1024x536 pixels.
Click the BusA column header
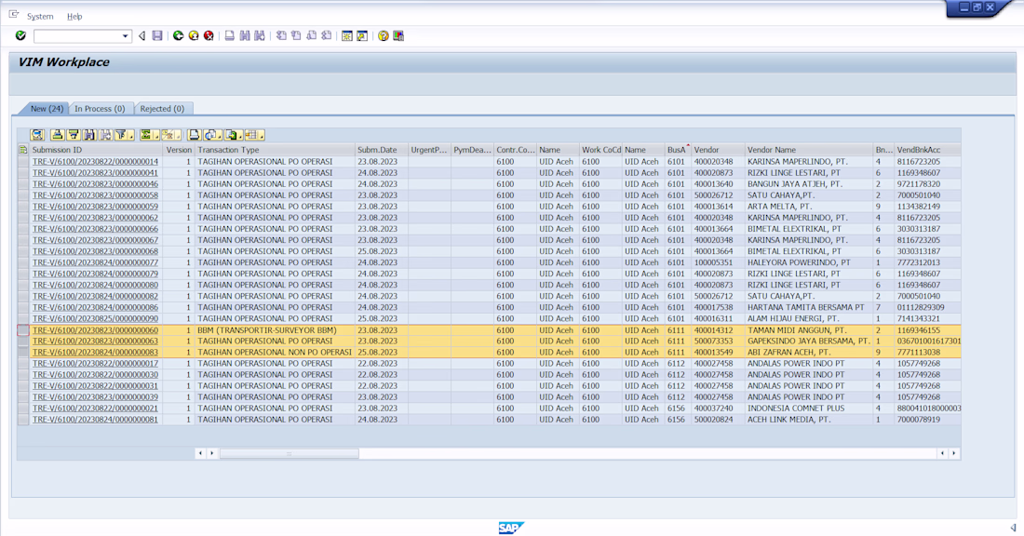click(x=678, y=150)
